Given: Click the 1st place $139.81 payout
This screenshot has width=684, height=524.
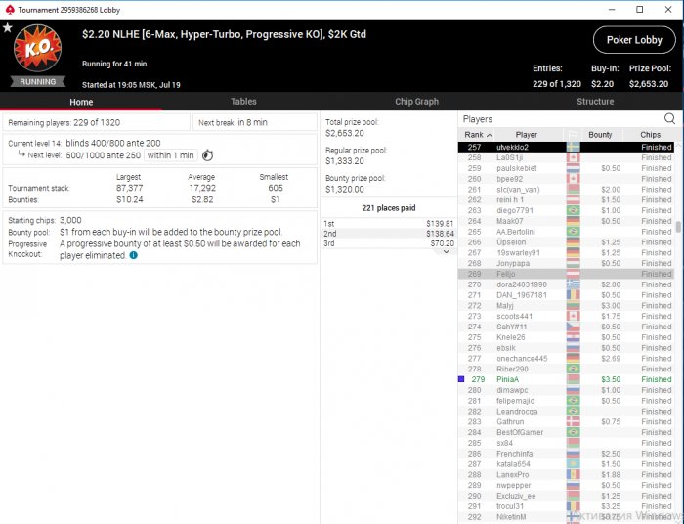Looking at the screenshot, I should 388,224.
